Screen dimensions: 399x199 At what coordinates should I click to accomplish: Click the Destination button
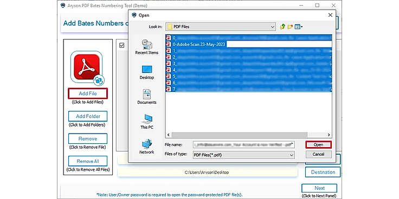pos(323,172)
